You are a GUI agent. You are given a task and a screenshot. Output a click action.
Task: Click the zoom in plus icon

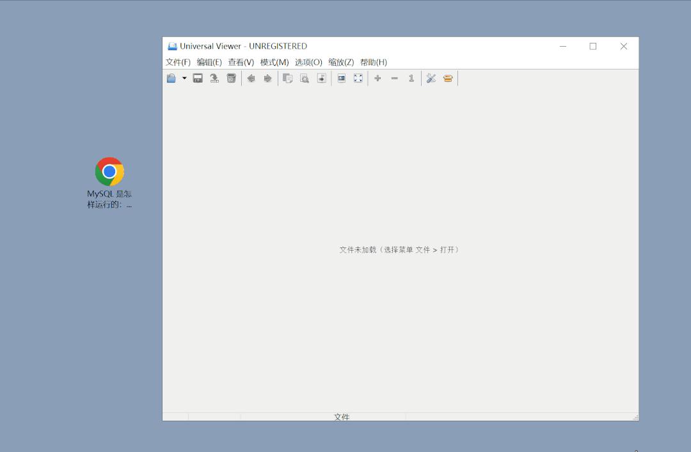pos(377,78)
